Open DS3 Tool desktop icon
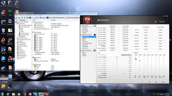The height and width of the screenshot is (96, 172). point(3,22)
